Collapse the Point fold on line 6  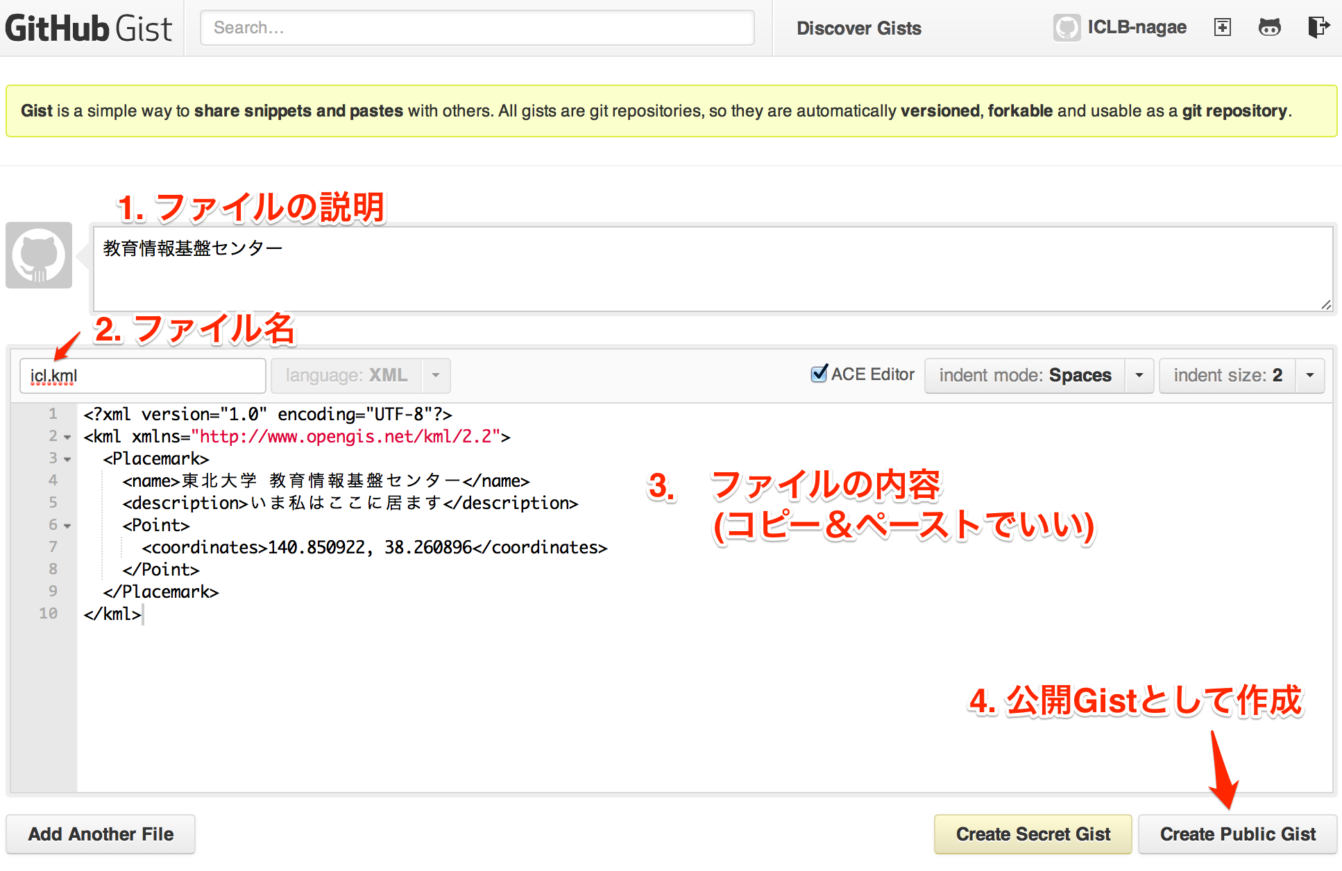click(67, 526)
